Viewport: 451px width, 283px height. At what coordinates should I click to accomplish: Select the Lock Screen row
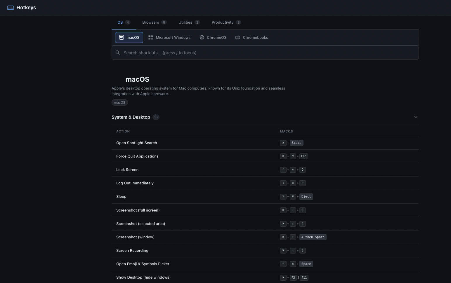(x=265, y=170)
